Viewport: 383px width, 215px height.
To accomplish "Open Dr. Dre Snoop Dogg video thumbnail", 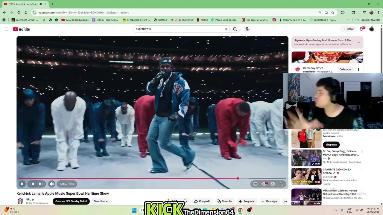I will pos(306,158).
